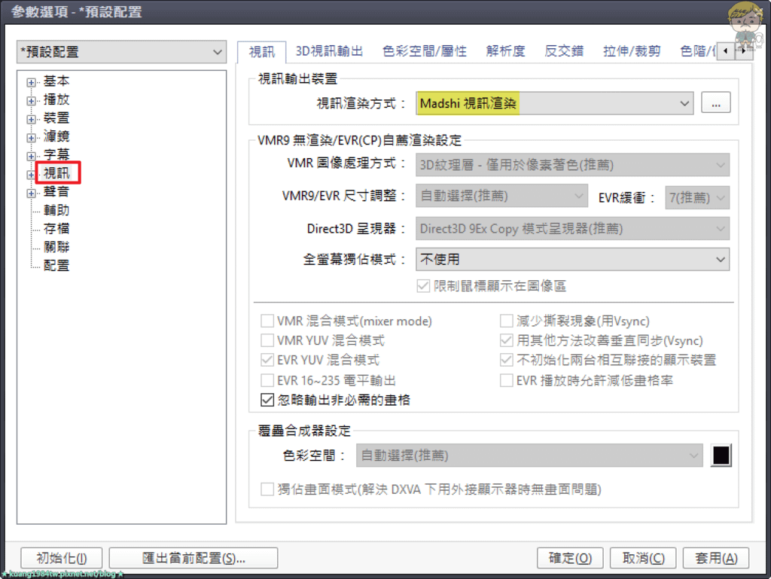The height and width of the screenshot is (579, 771).
Task: Click the black overlay color swatch
Action: tap(721, 455)
